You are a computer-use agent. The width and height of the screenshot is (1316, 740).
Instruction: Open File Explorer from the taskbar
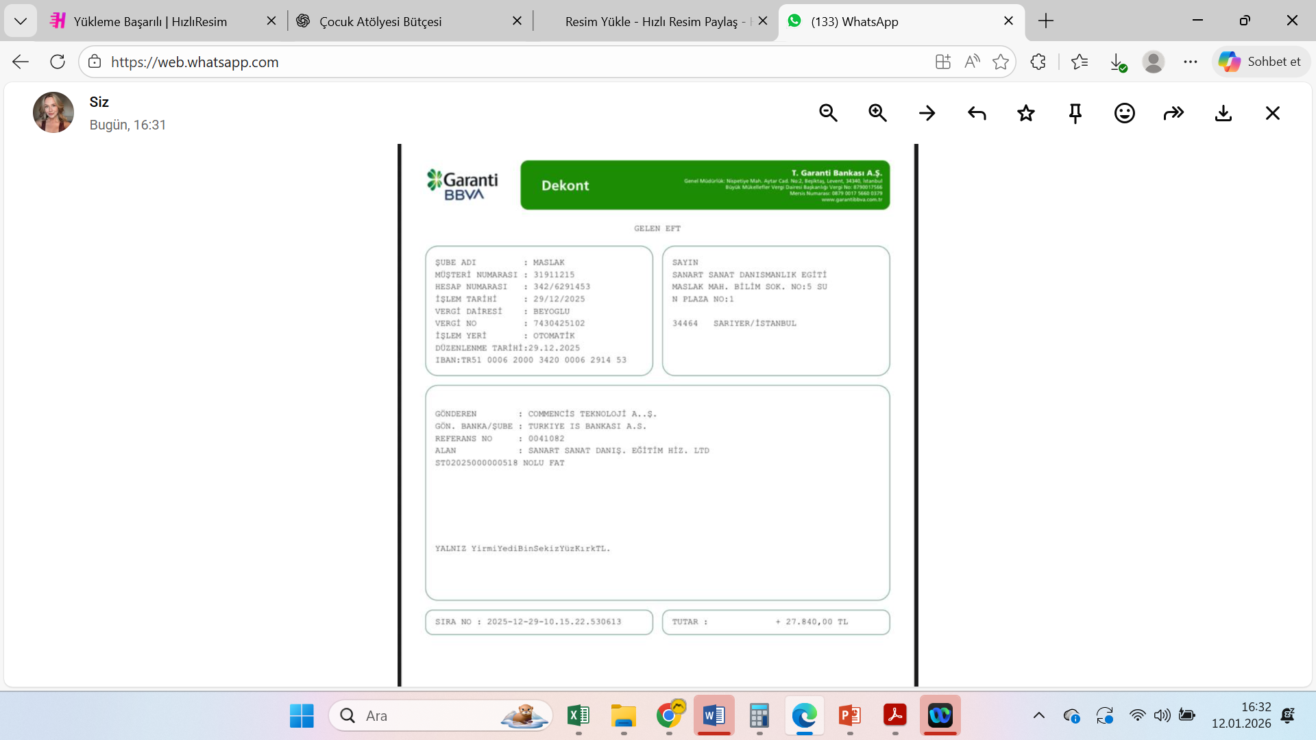point(624,716)
